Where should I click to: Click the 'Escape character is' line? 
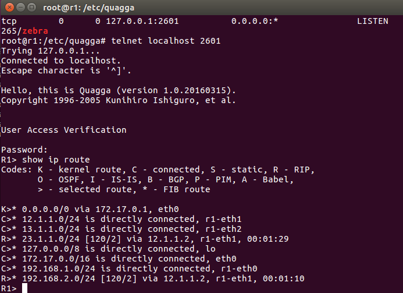(66, 71)
